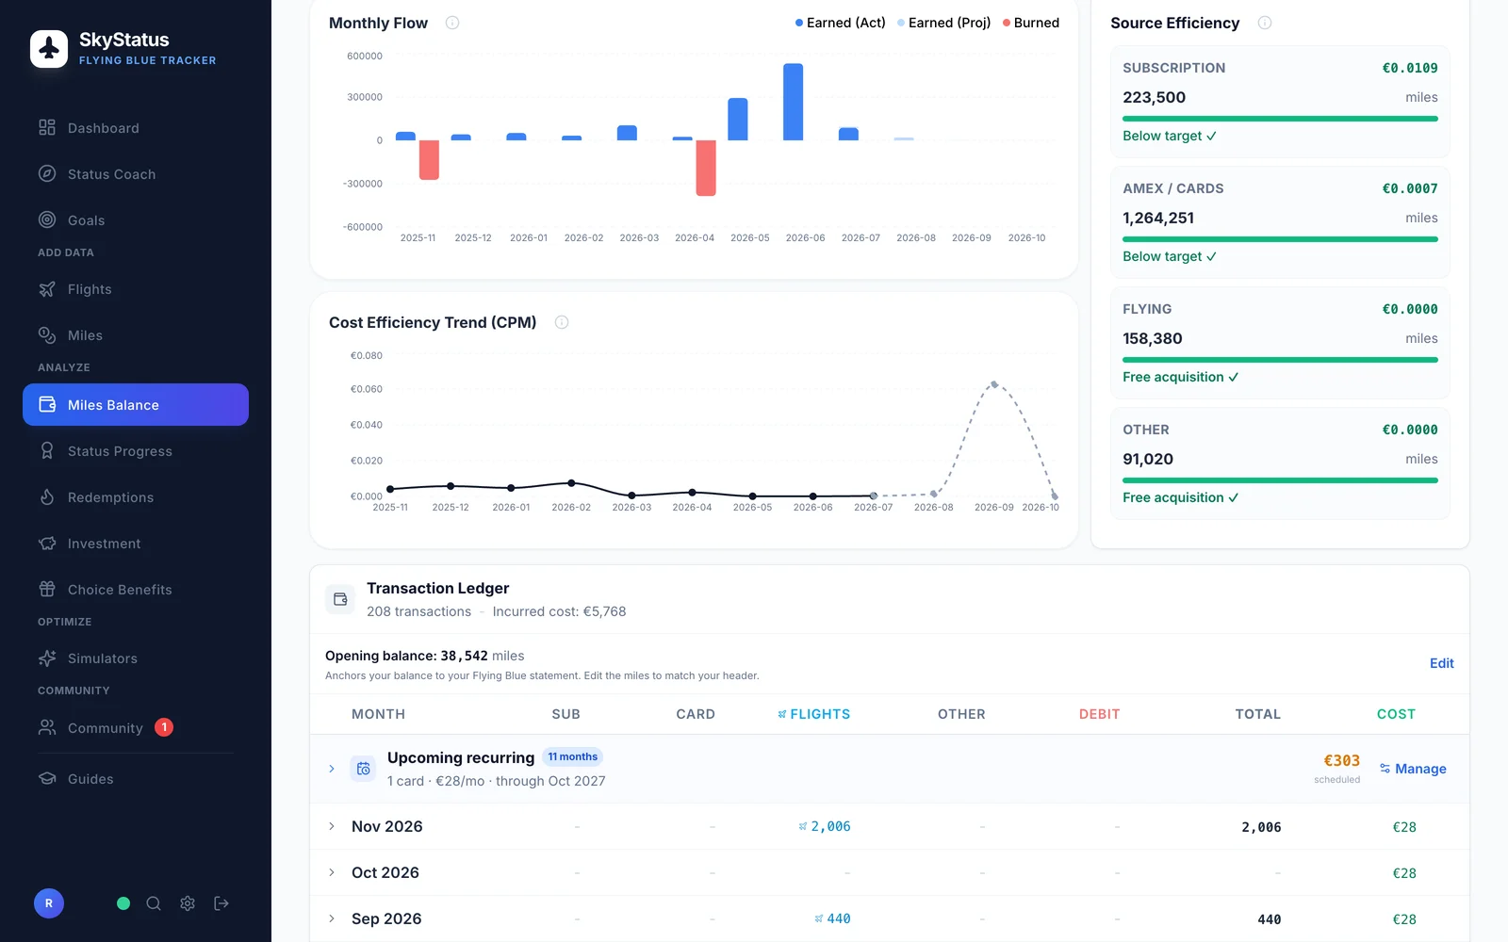Click the COST column header
The image size is (1508, 942).
[x=1396, y=714]
